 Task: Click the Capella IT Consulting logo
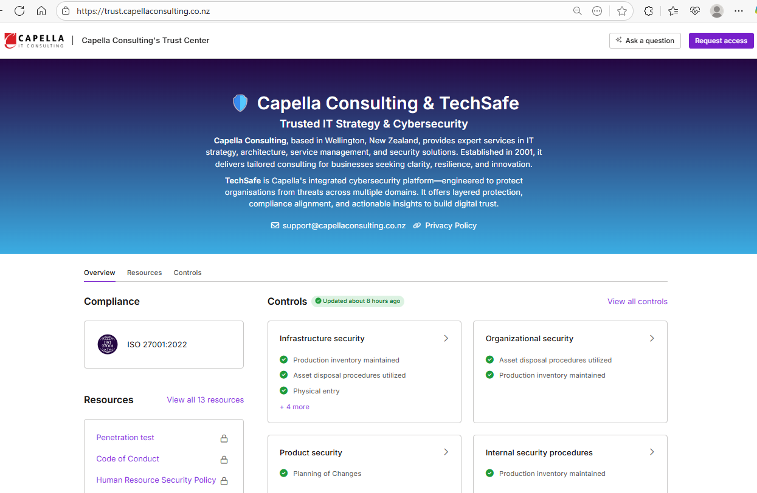pyautogui.click(x=34, y=41)
